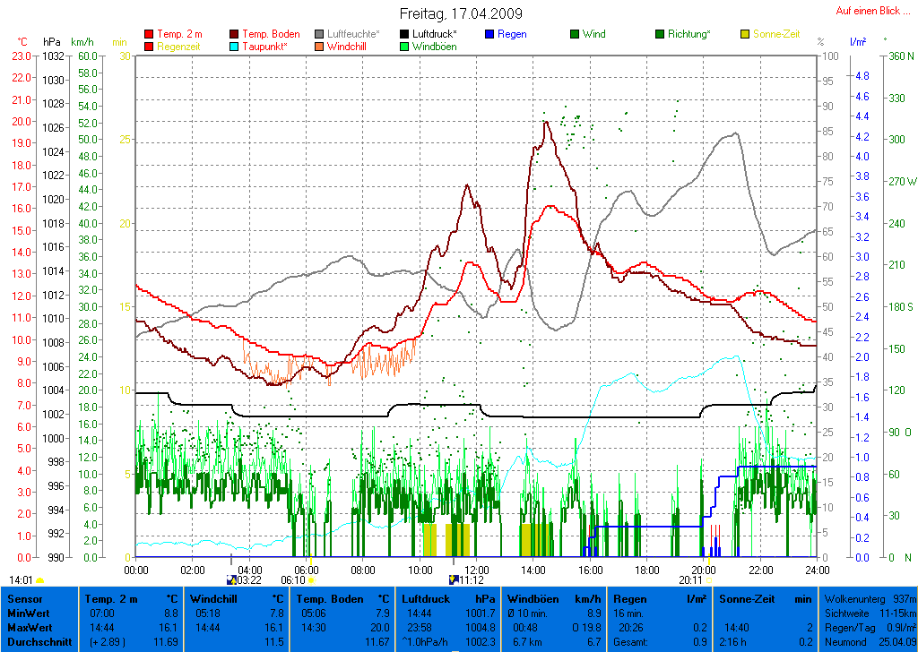Click the moon icon beside 03:22
The width and height of the screenshot is (918, 652).
pos(231,579)
